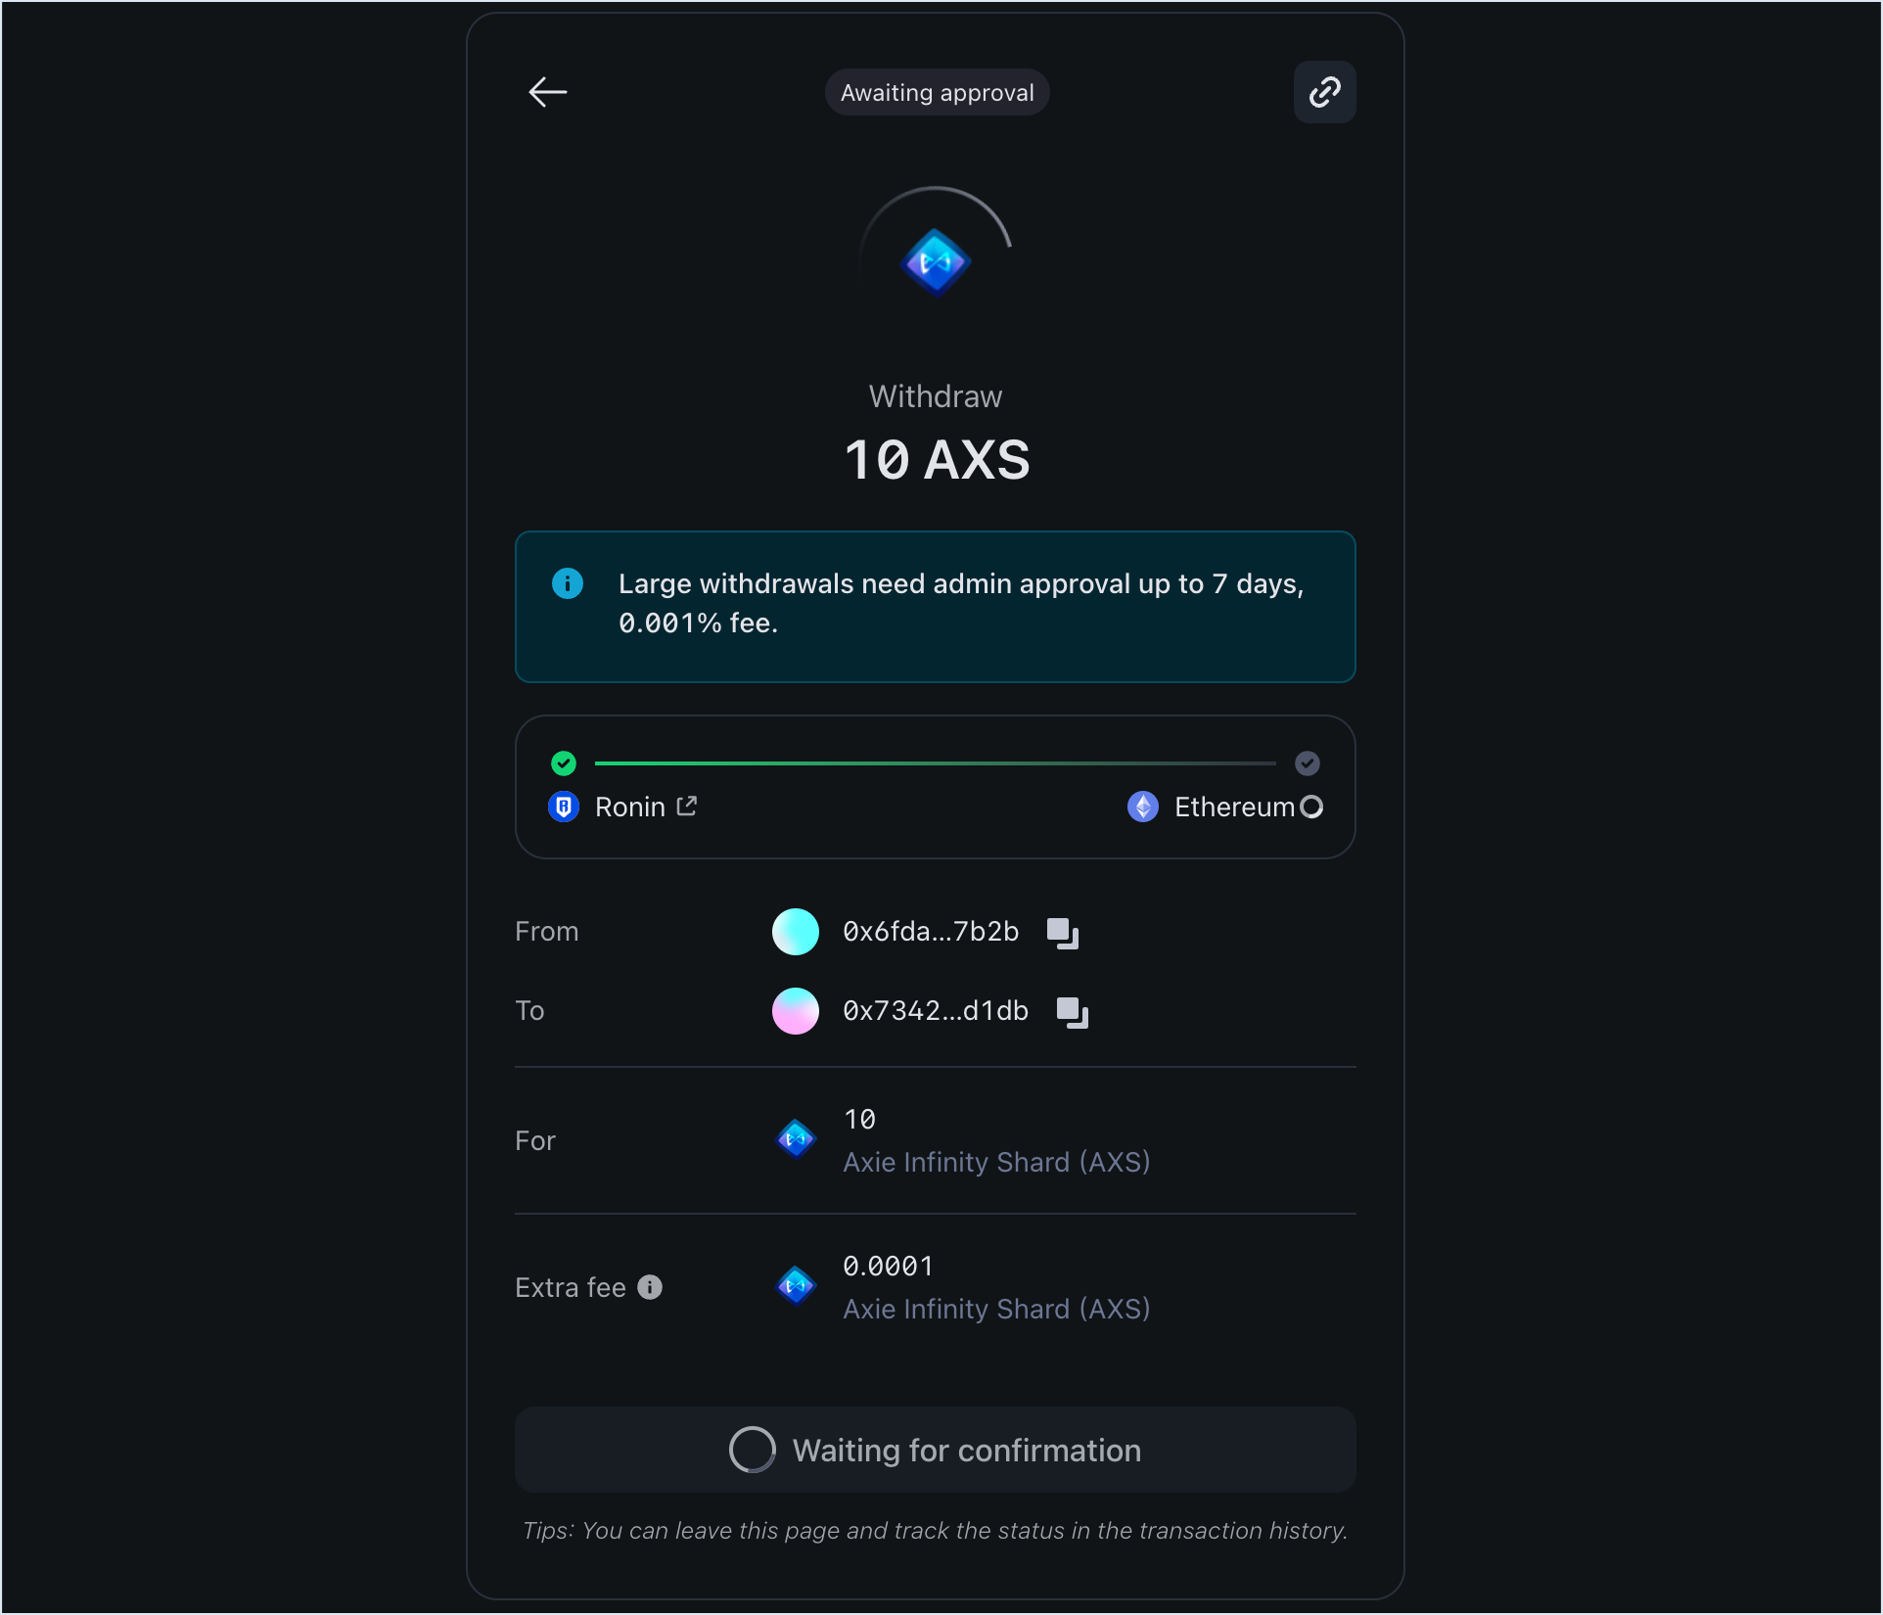Screen dimensions: 1883x1615
Task: Click the bridge transfer progress bar
Action: [935, 763]
